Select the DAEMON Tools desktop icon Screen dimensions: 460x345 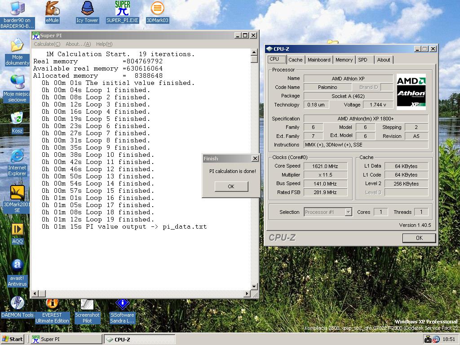tap(17, 307)
